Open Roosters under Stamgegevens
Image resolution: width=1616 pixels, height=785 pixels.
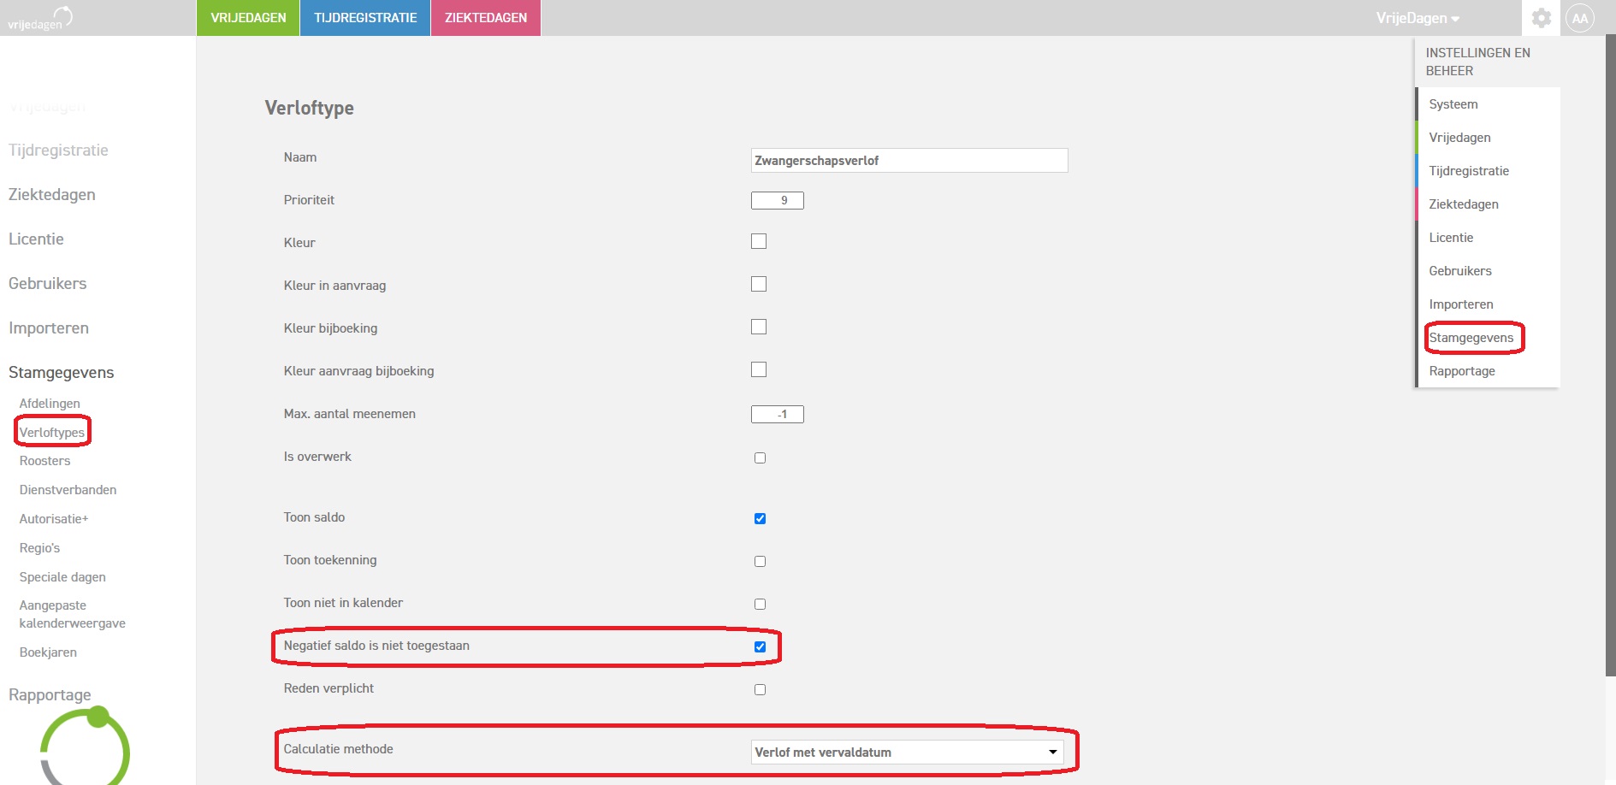tap(45, 461)
